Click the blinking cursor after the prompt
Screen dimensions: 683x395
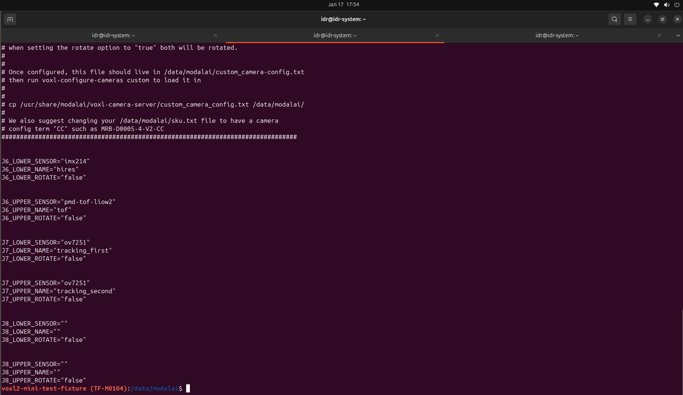(x=188, y=388)
